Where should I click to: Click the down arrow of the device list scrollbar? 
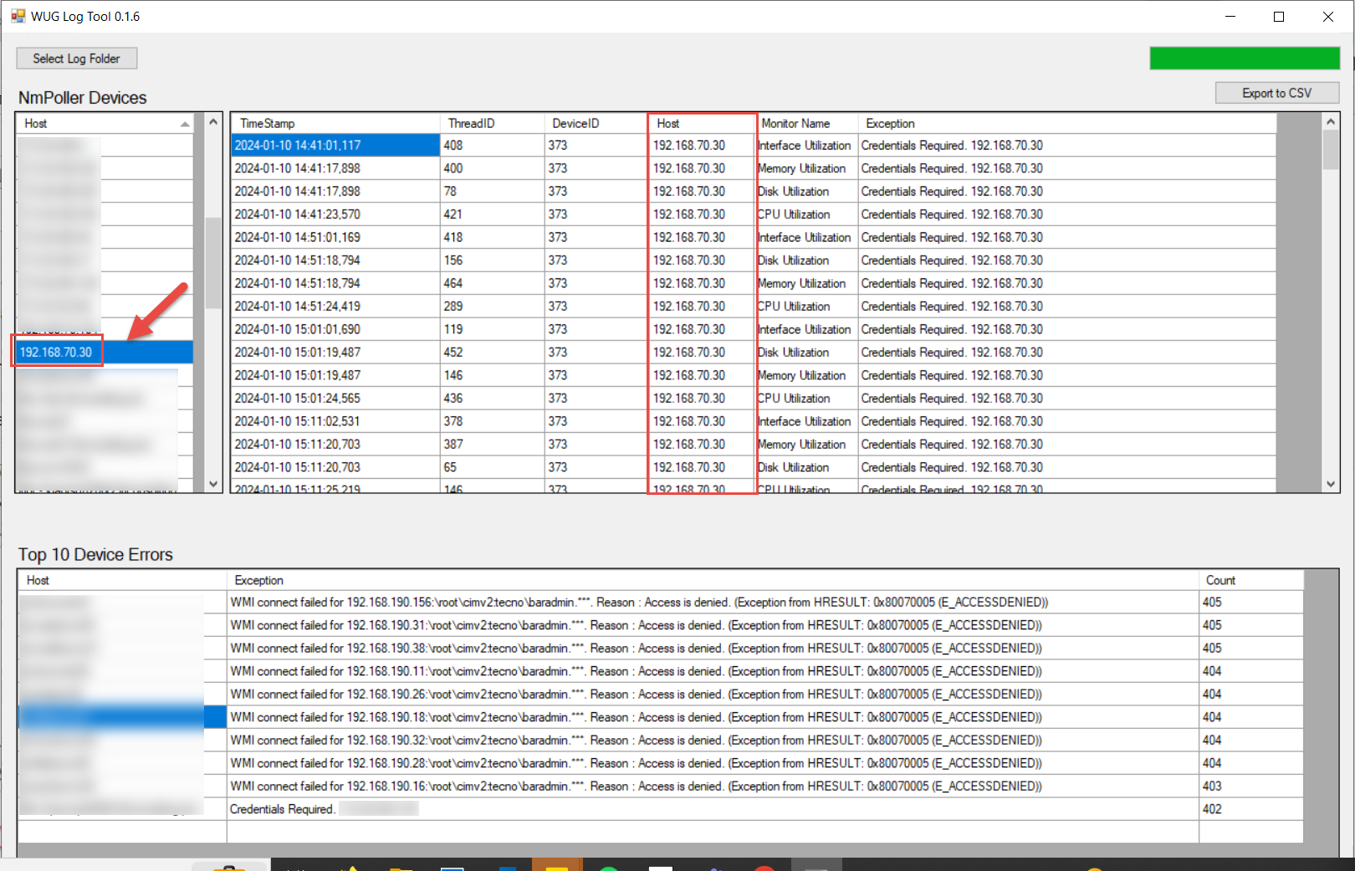pos(213,483)
